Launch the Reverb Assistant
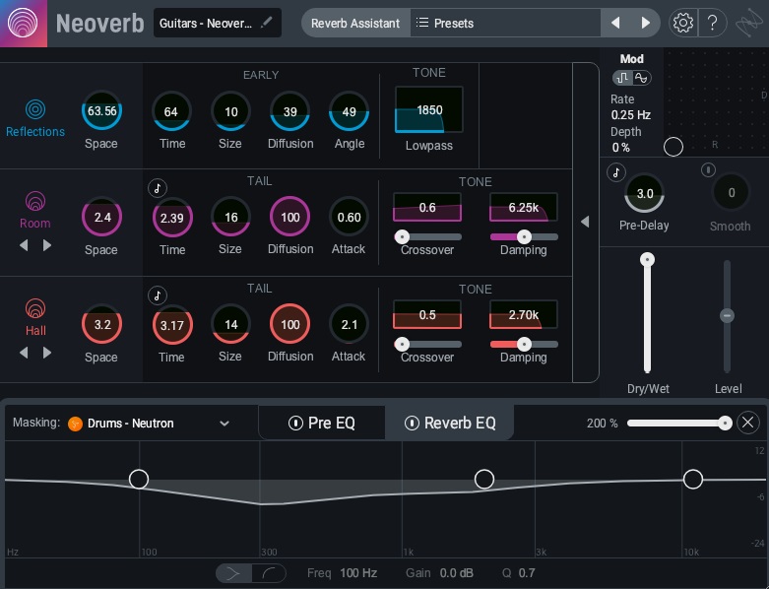The image size is (769, 589). 355,23
